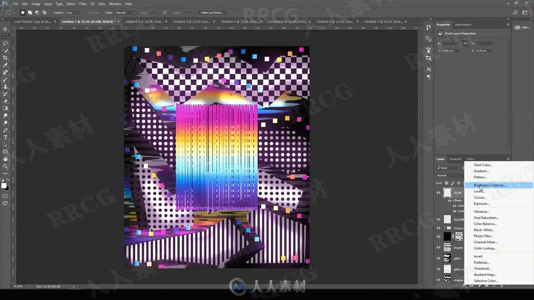Select the Eraser tool
This screenshot has height=300, width=534.
(x=5, y=101)
